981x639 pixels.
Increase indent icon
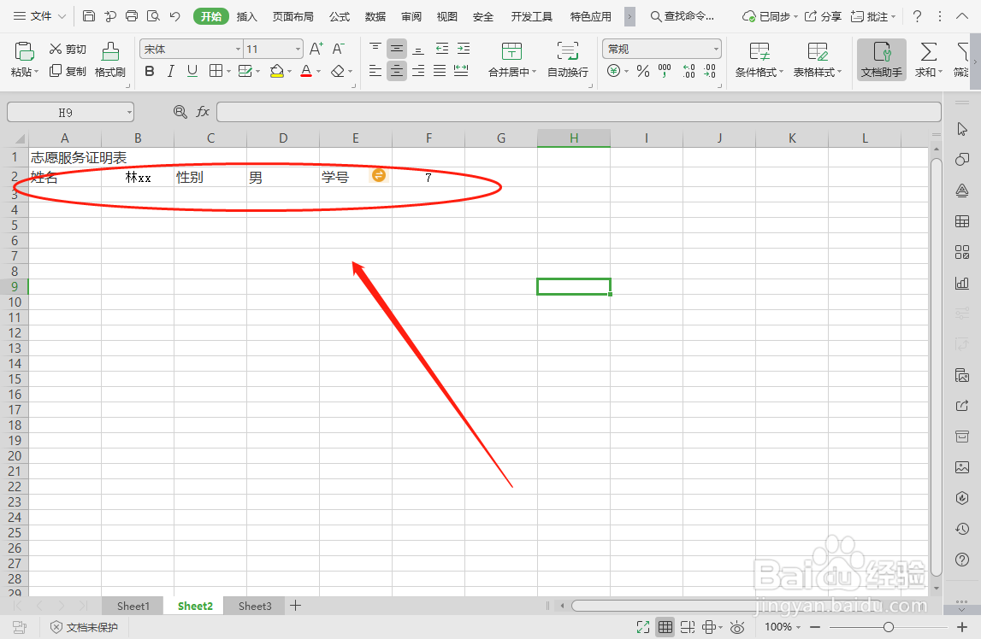point(464,49)
